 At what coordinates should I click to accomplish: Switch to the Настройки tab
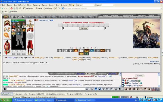tap(102, 74)
